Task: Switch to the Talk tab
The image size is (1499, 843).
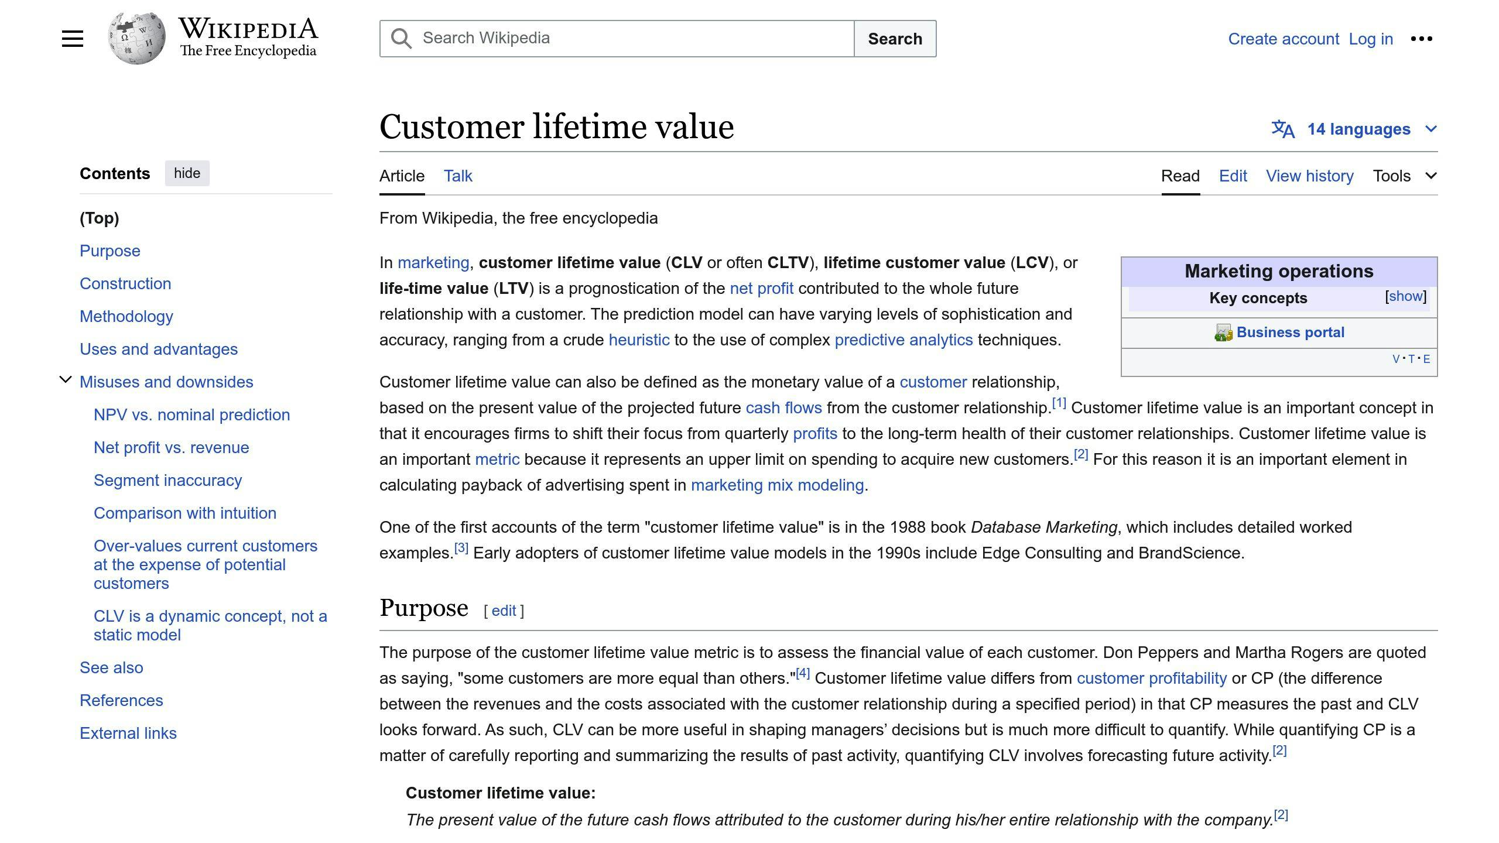Action: click(x=457, y=176)
